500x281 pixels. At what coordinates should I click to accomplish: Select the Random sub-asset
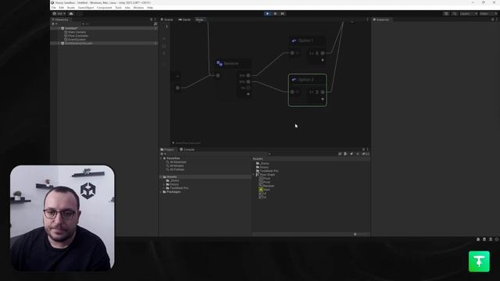(x=266, y=186)
